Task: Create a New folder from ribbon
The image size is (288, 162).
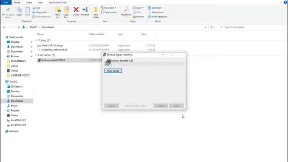Action: (x=96, y=12)
